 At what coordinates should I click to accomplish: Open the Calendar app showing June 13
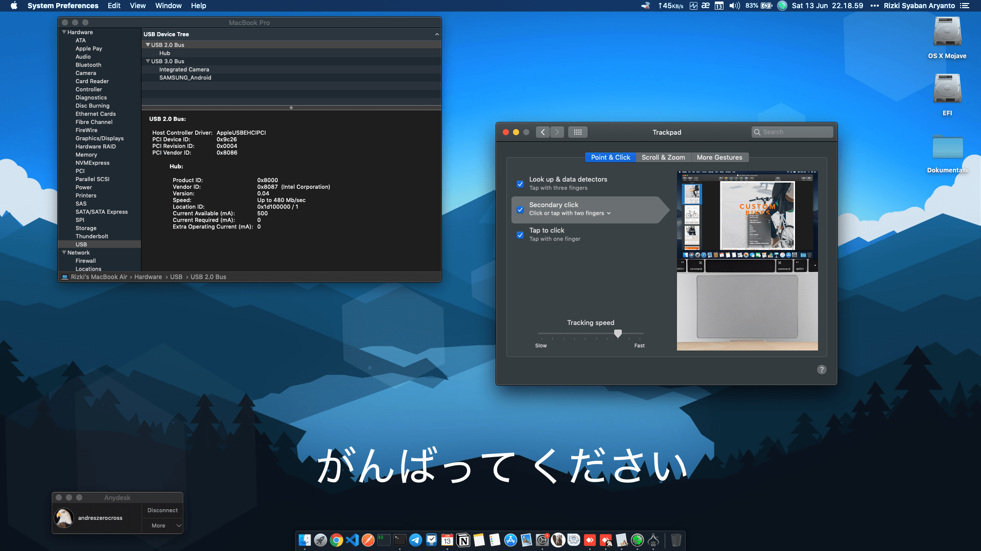click(448, 540)
